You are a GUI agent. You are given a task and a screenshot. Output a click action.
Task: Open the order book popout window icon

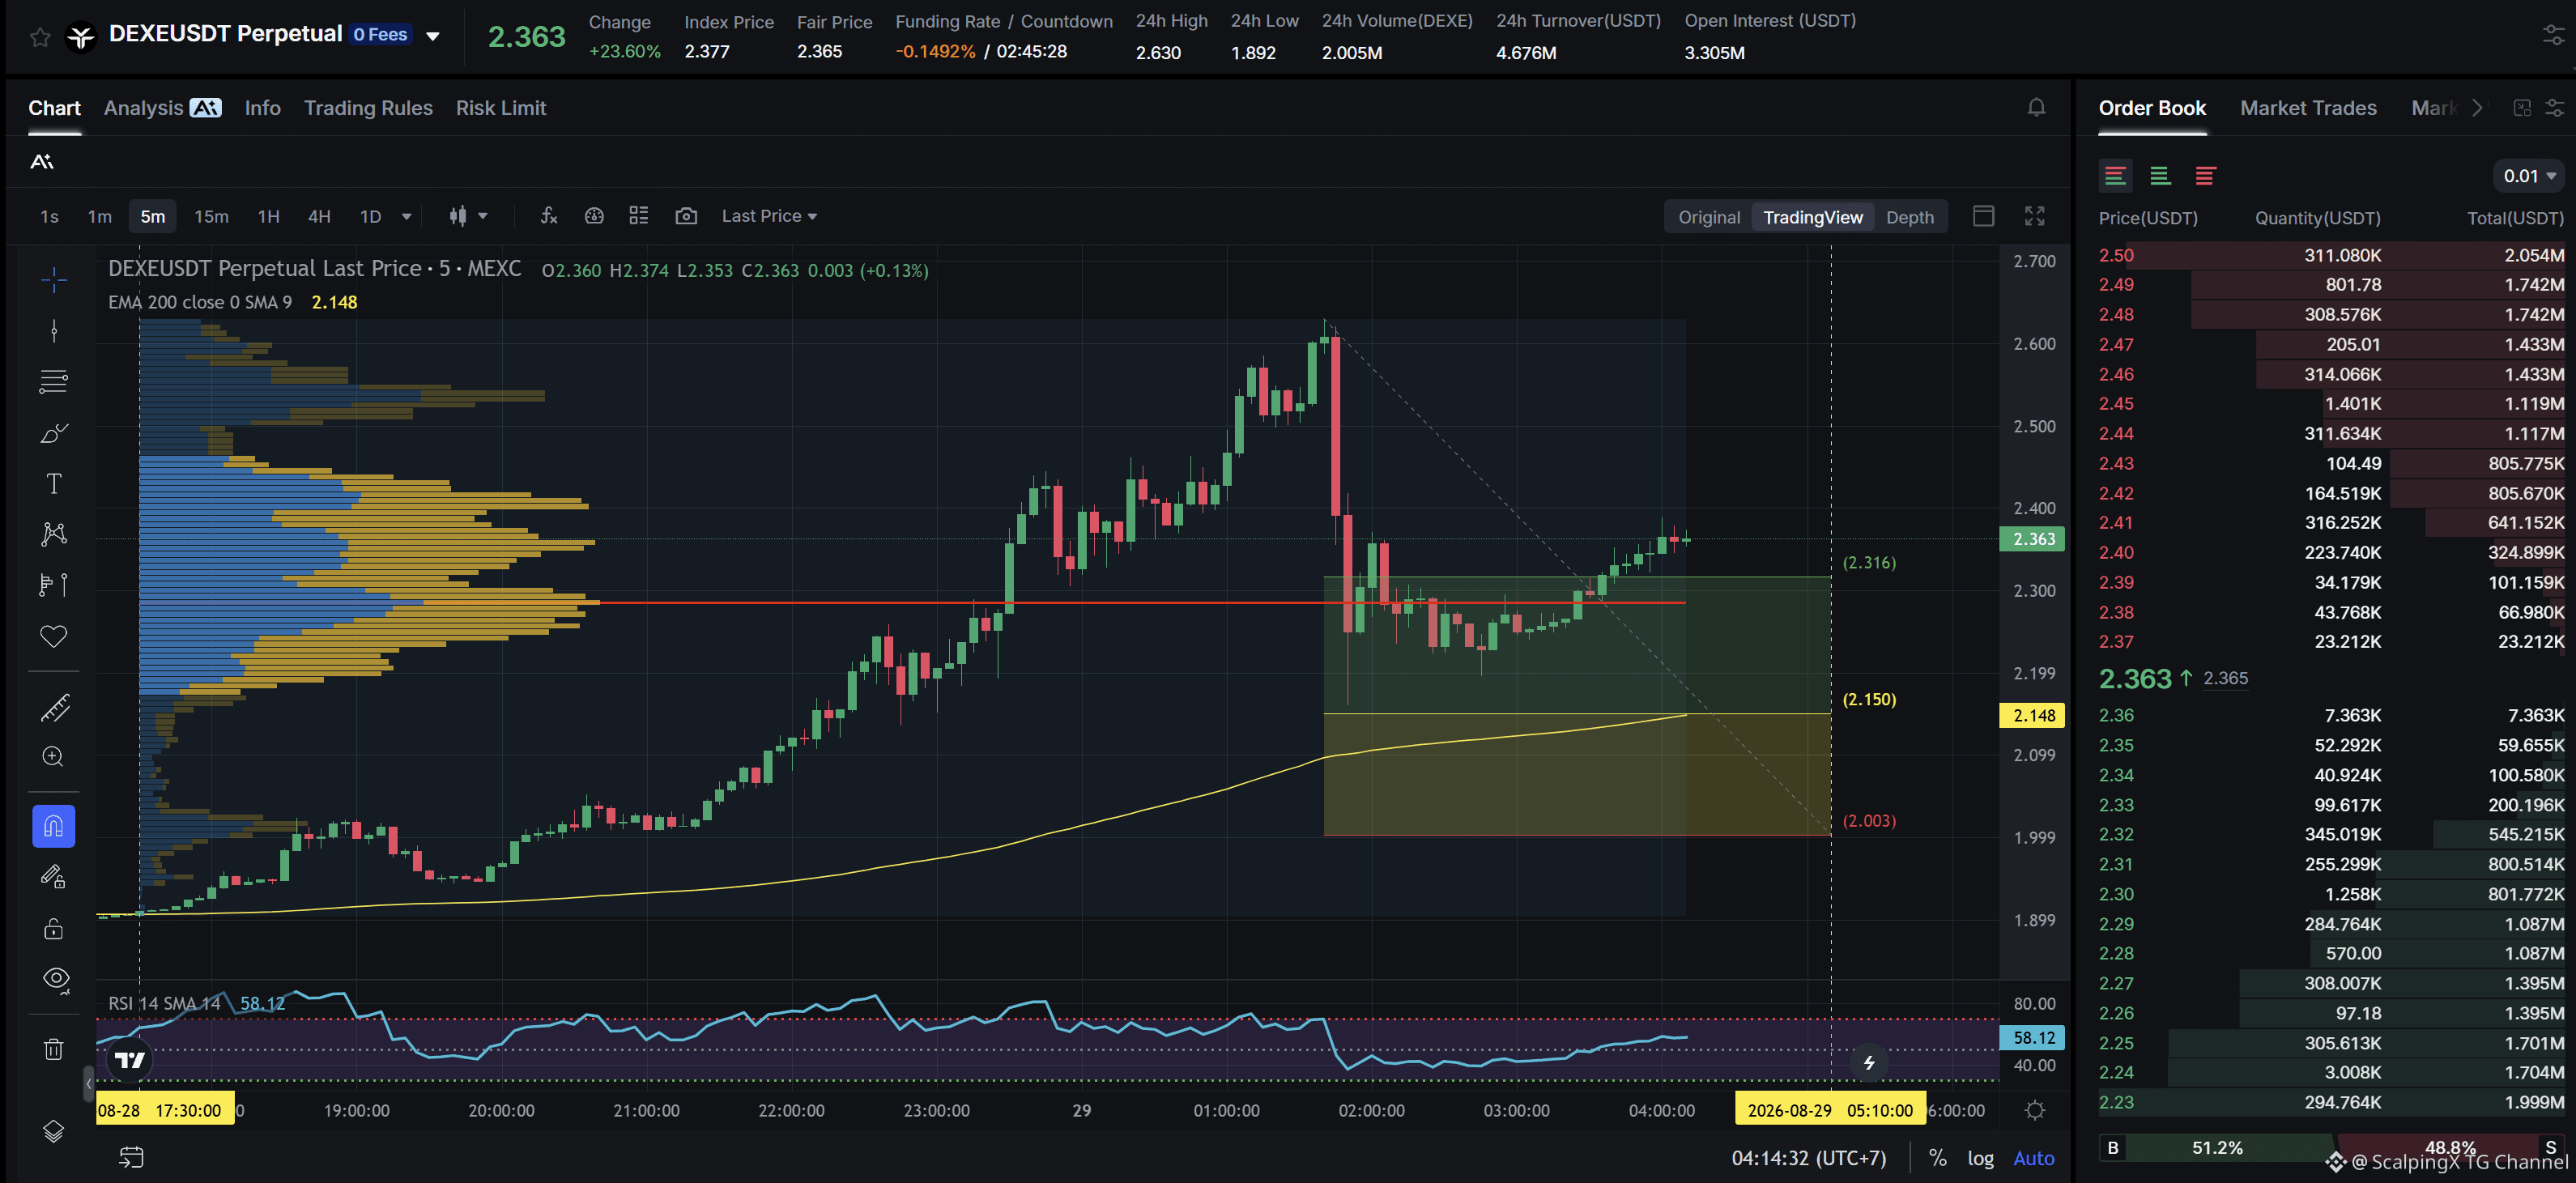[2522, 108]
